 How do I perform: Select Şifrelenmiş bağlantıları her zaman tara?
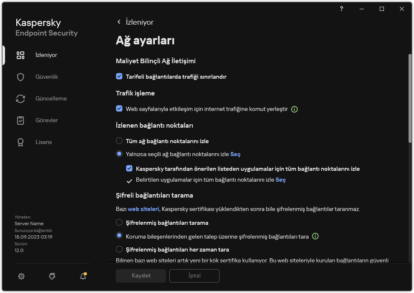[119, 249]
